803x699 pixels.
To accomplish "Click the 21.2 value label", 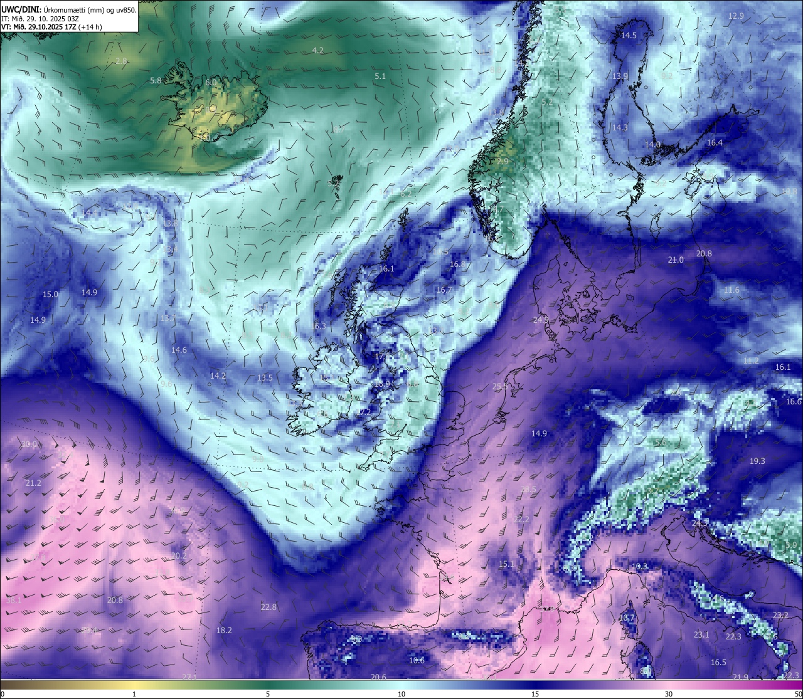I will pos(33,483).
